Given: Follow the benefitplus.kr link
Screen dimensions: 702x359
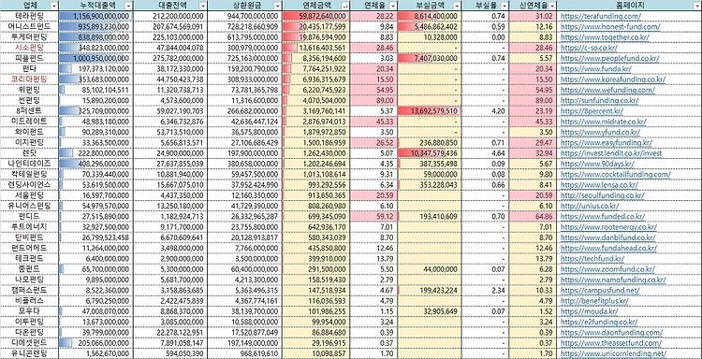Looking at the screenshot, I should [x=594, y=301].
